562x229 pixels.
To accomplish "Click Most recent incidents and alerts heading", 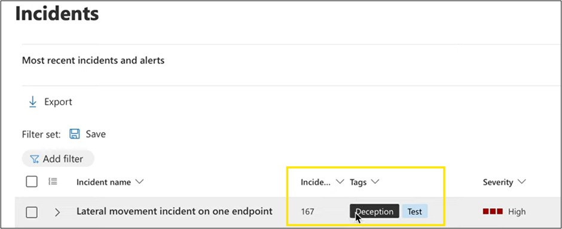I will click(93, 60).
